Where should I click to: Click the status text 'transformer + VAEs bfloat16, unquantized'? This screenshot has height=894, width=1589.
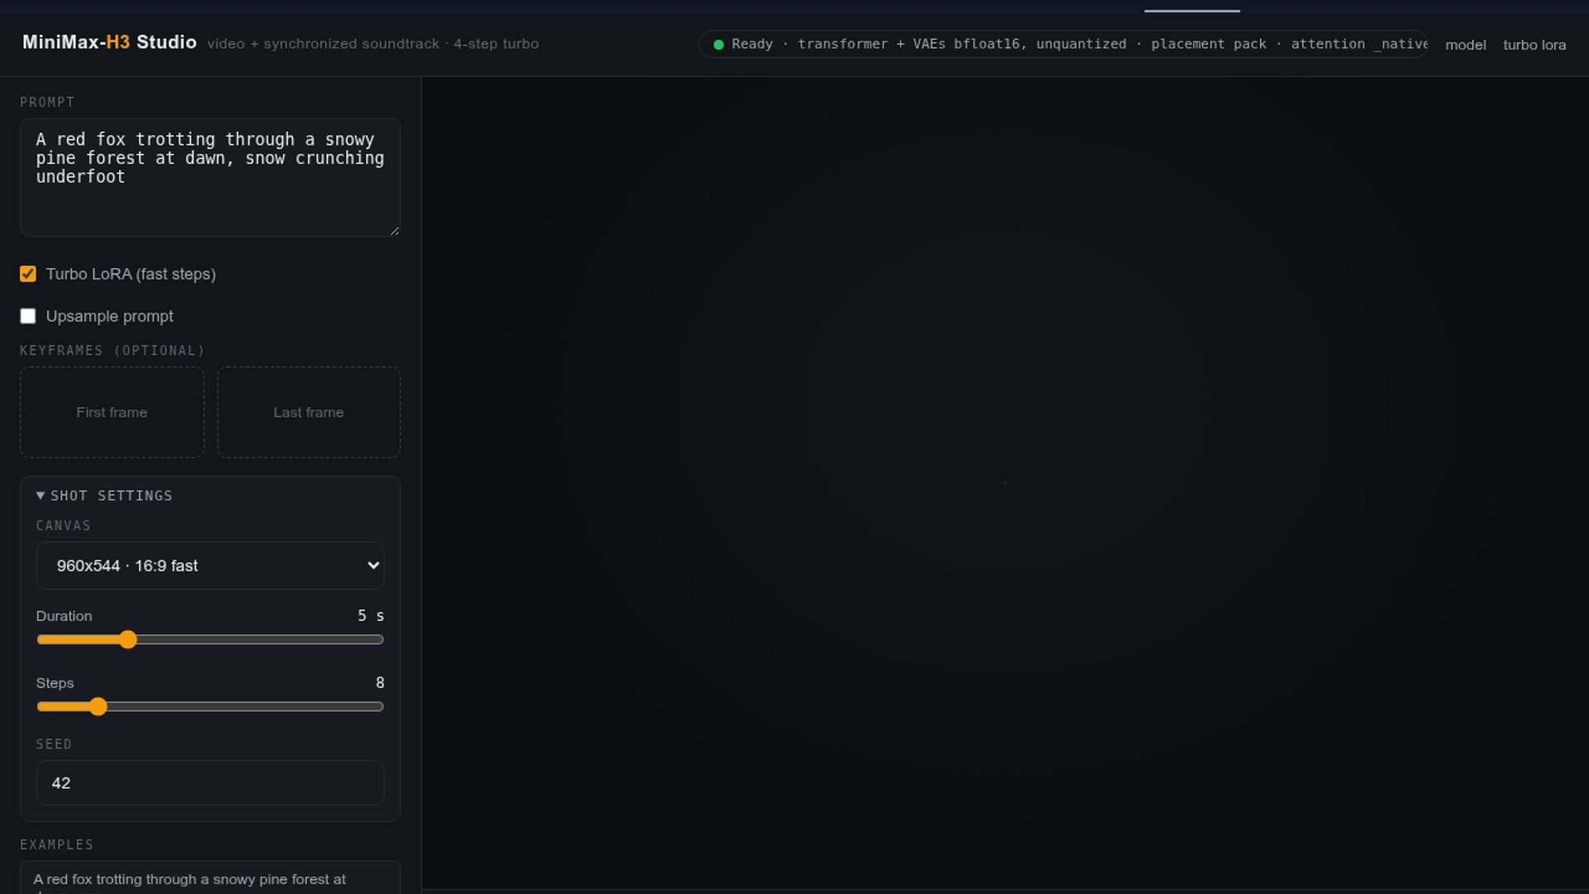pos(962,44)
